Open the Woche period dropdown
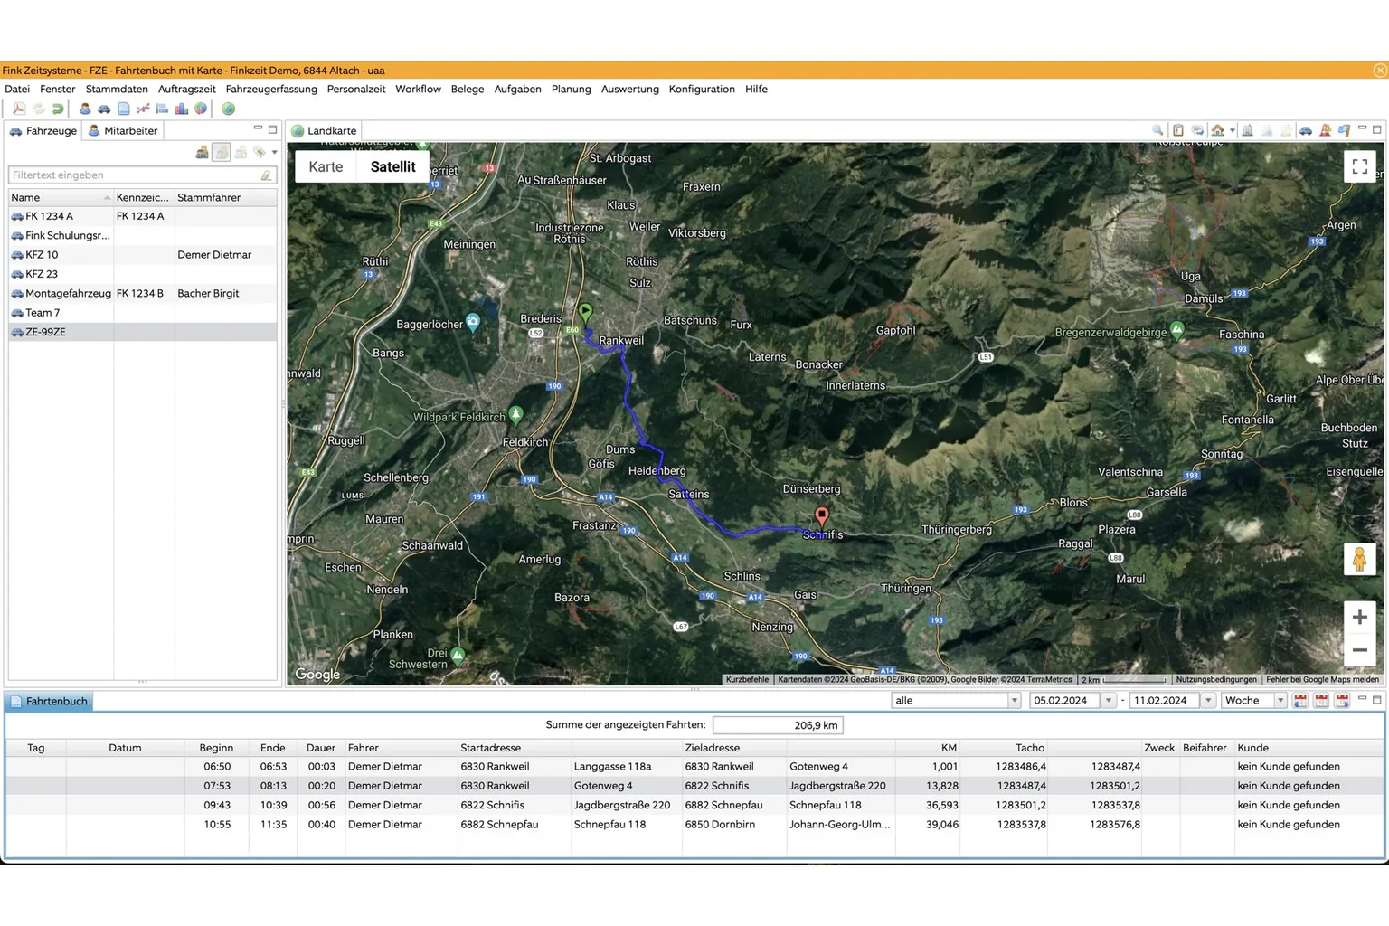1389x926 pixels. click(1280, 700)
